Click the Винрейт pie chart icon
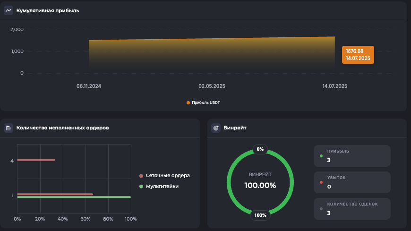The height and width of the screenshot is (231, 411). (x=216, y=128)
